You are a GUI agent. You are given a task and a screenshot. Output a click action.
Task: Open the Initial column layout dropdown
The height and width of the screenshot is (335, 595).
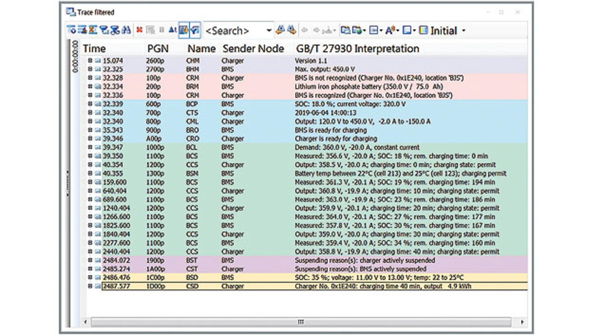463,31
